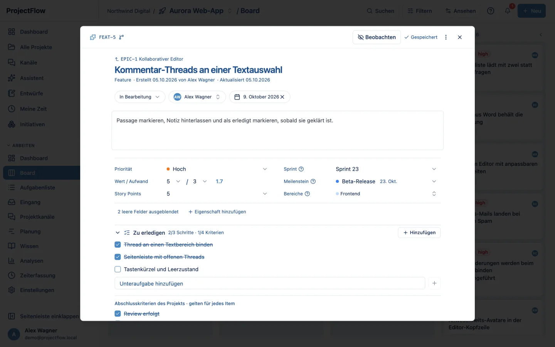Click the plus icon beside the subtask input
The height and width of the screenshot is (347, 555).
(434, 283)
